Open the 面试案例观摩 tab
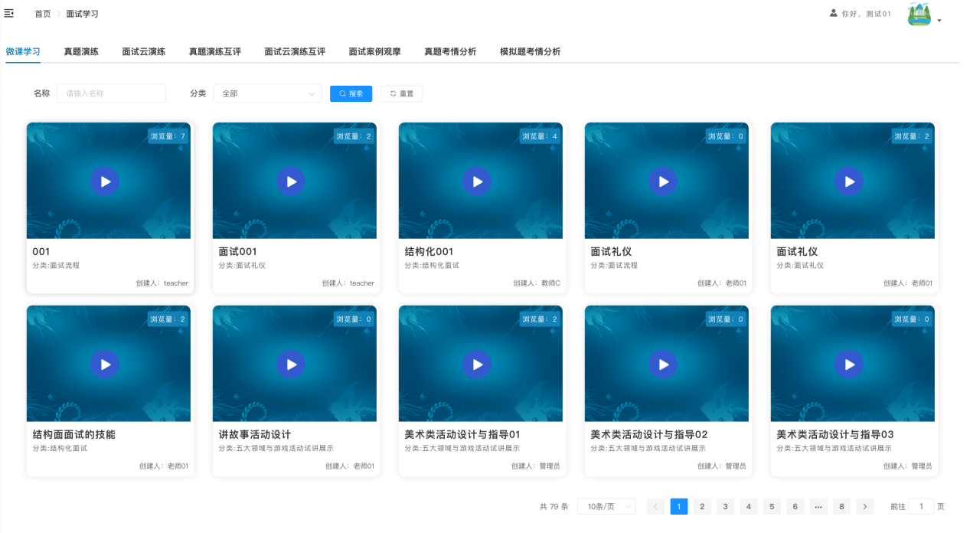 click(x=374, y=52)
